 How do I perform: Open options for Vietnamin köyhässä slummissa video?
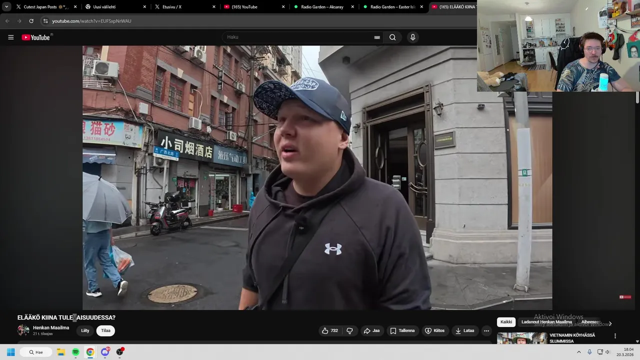pos(615,336)
